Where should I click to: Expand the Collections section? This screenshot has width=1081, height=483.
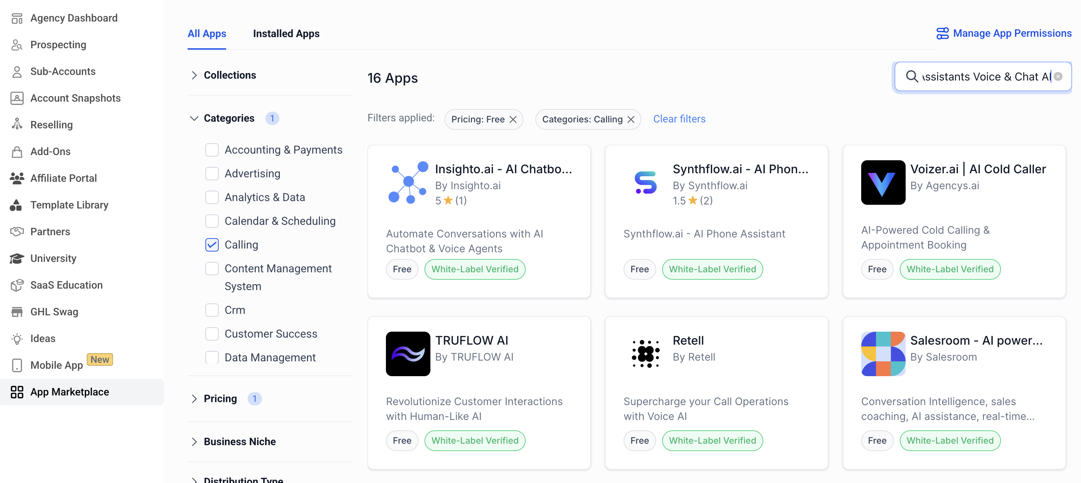coord(229,75)
